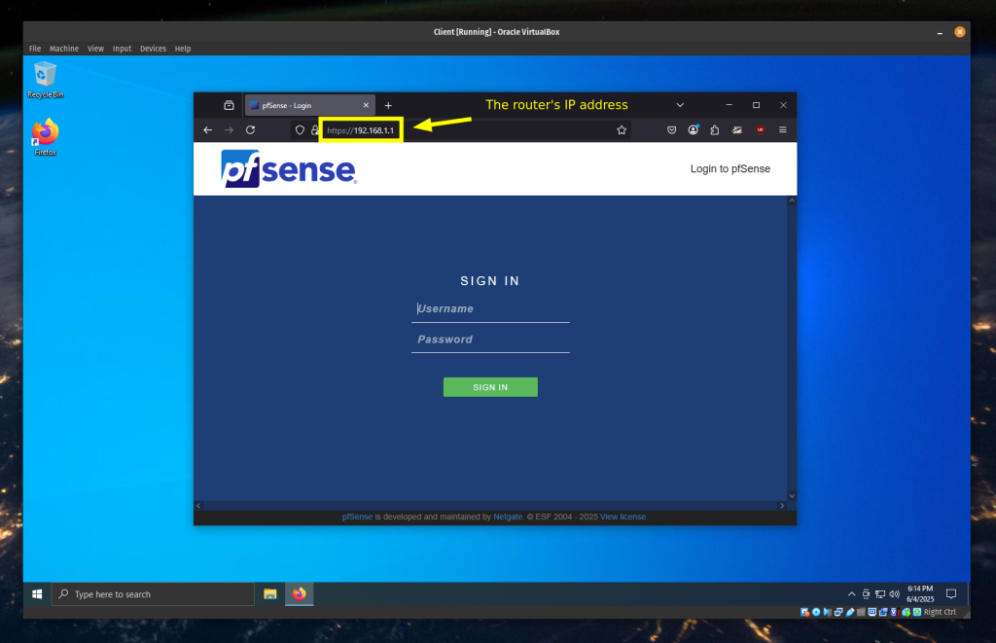Click into the Password field
Image resolution: width=996 pixels, height=643 pixels.
pos(490,339)
